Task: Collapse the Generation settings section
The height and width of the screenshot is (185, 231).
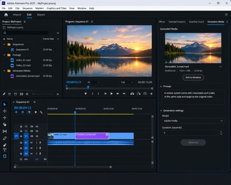Action: pos(161,110)
